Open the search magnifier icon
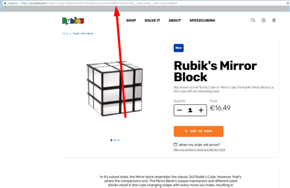290x188 pixels. [x=253, y=20]
